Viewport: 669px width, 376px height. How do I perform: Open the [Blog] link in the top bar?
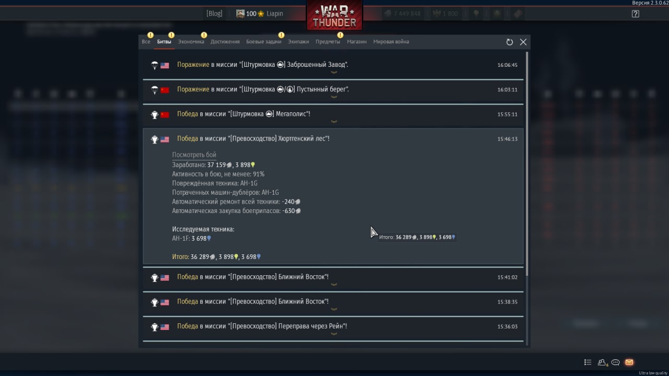214,14
